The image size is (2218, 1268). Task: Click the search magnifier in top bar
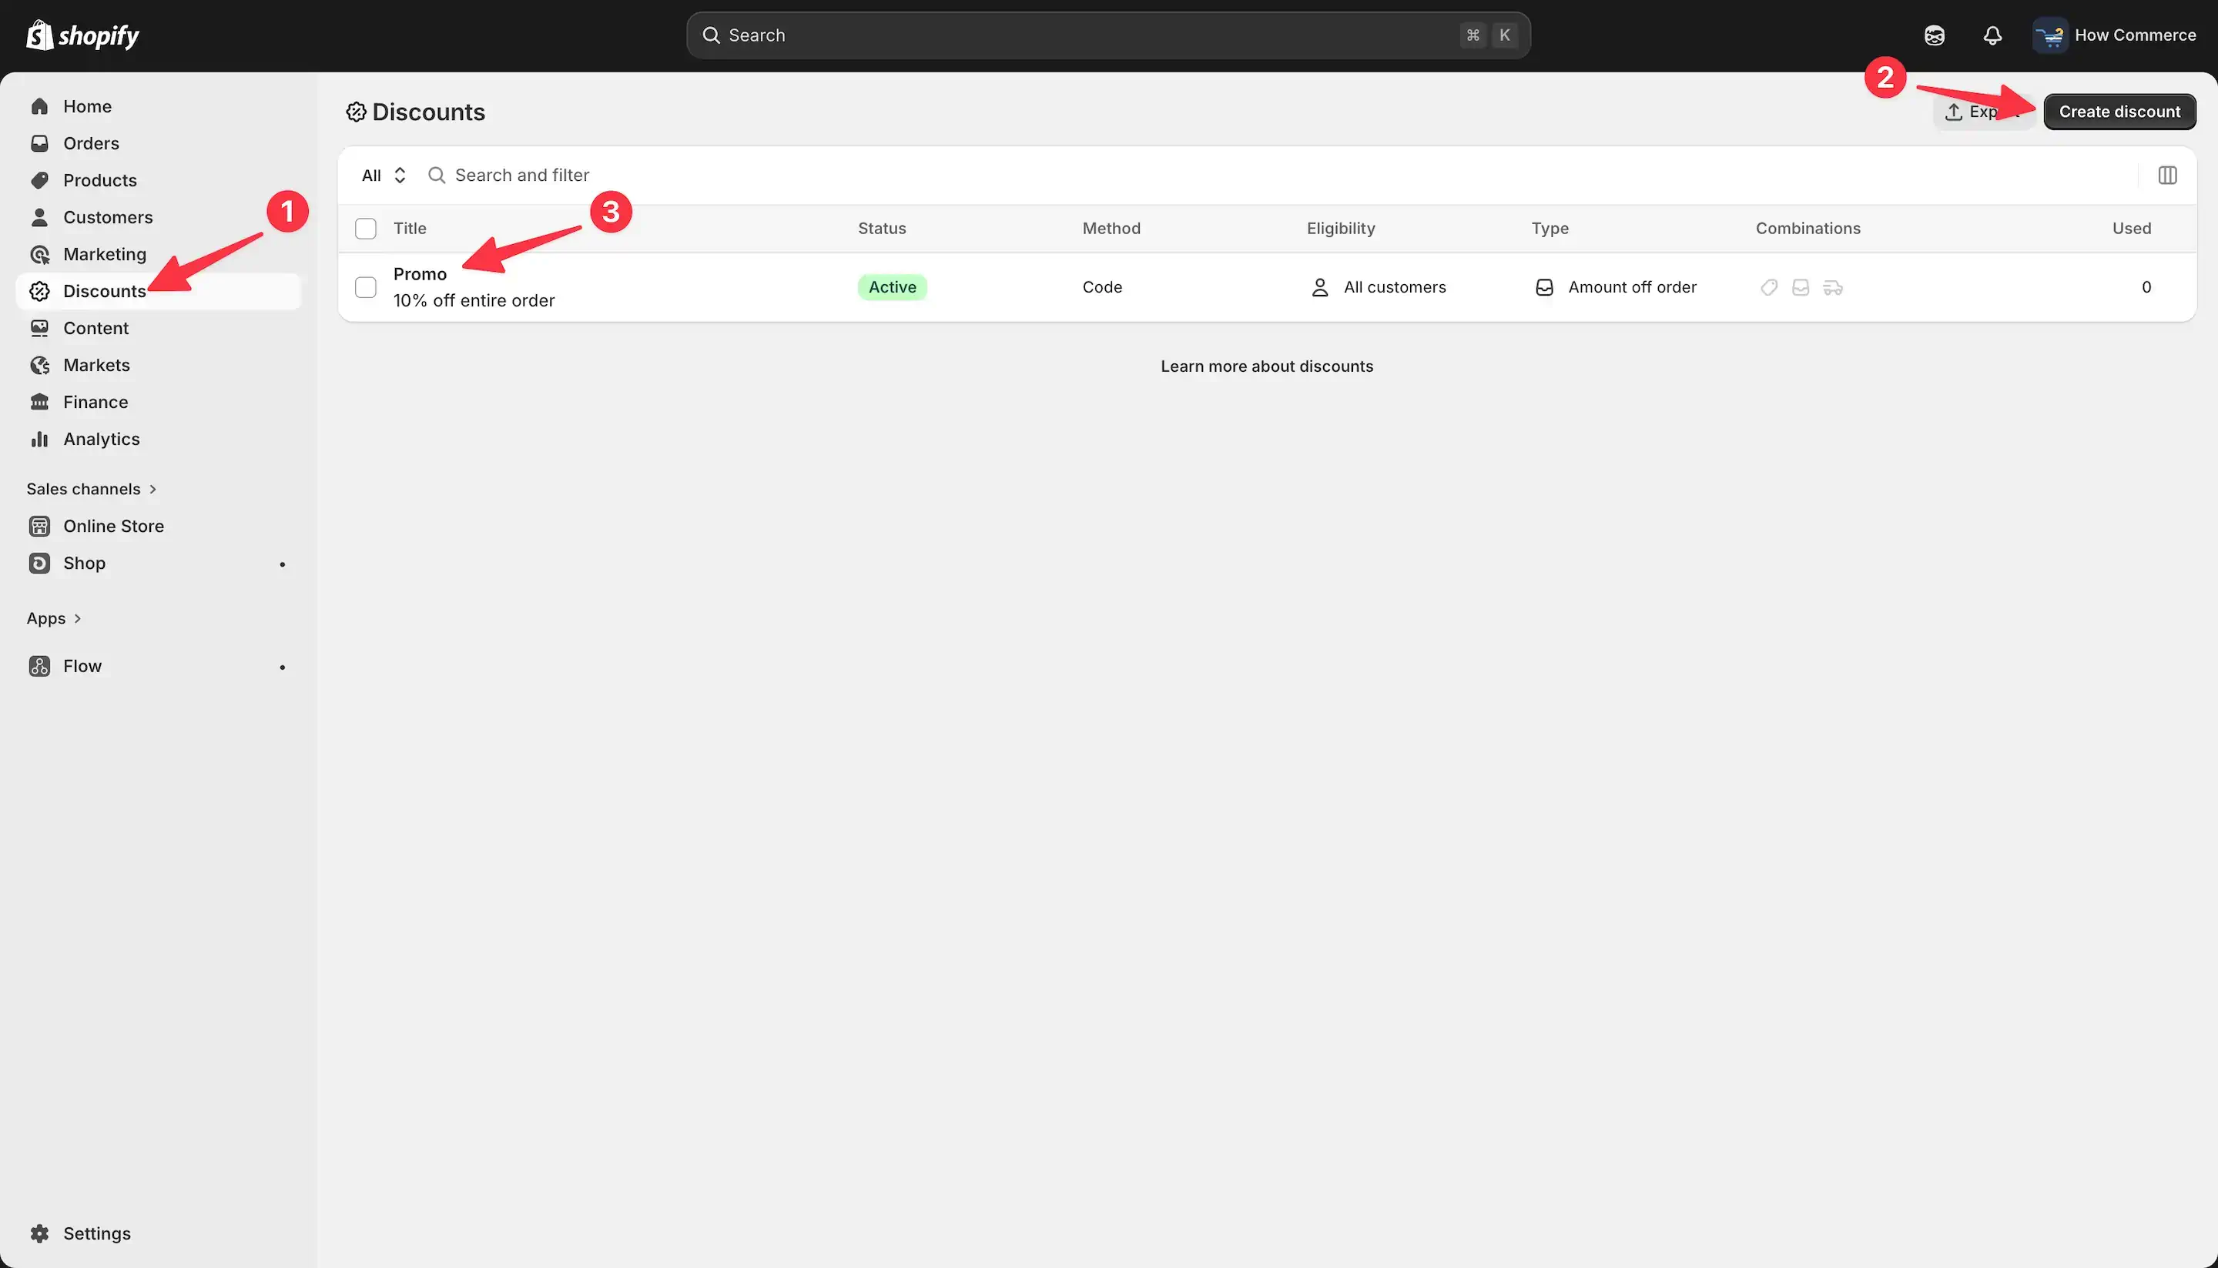point(711,35)
